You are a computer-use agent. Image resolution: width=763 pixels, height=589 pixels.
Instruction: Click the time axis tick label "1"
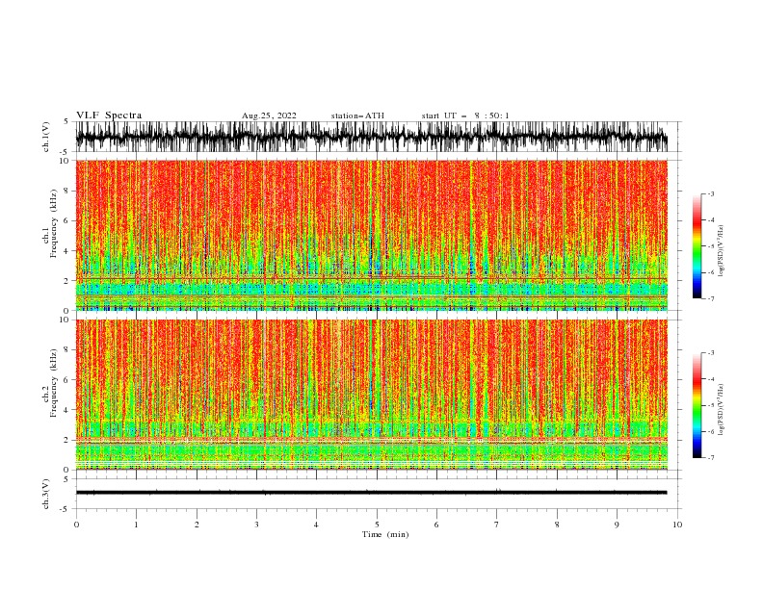point(136,525)
